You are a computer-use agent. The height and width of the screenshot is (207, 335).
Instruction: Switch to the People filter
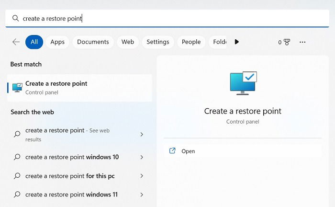click(191, 42)
